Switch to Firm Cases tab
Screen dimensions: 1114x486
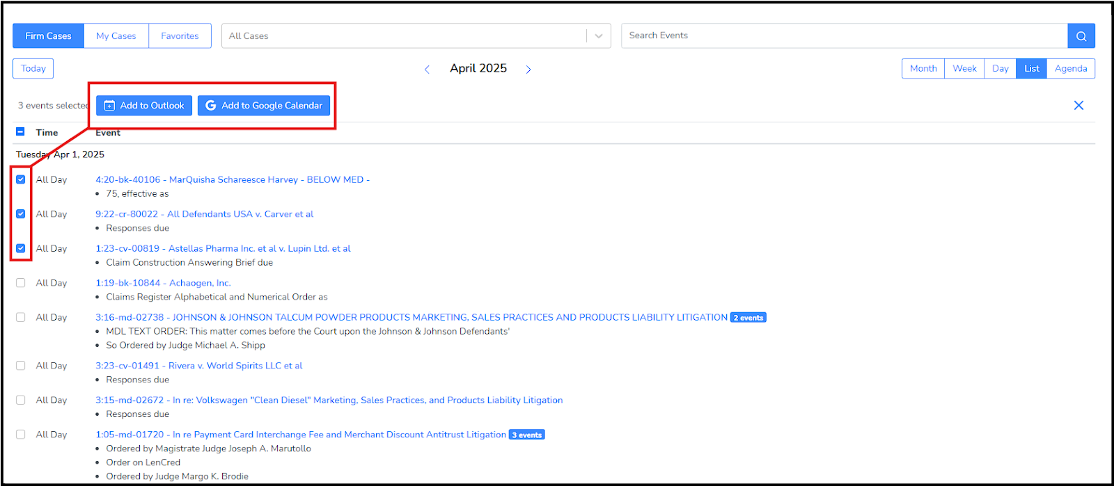pos(48,36)
